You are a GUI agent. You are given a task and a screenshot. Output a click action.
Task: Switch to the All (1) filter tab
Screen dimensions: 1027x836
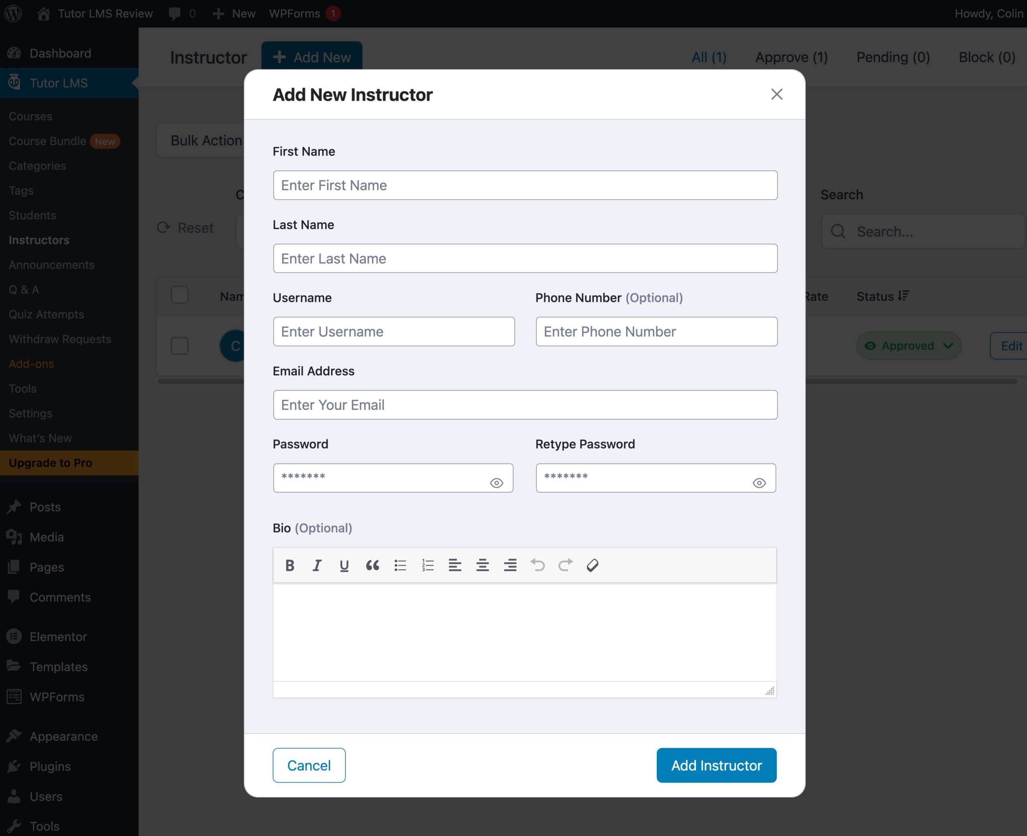[x=709, y=57]
